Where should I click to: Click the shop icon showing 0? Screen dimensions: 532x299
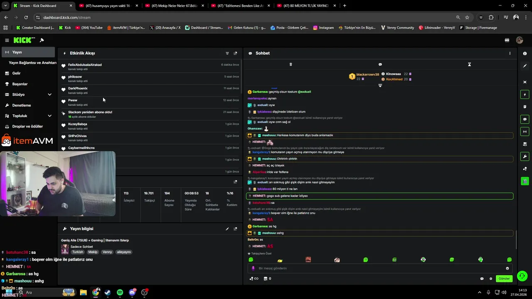coord(268,279)
